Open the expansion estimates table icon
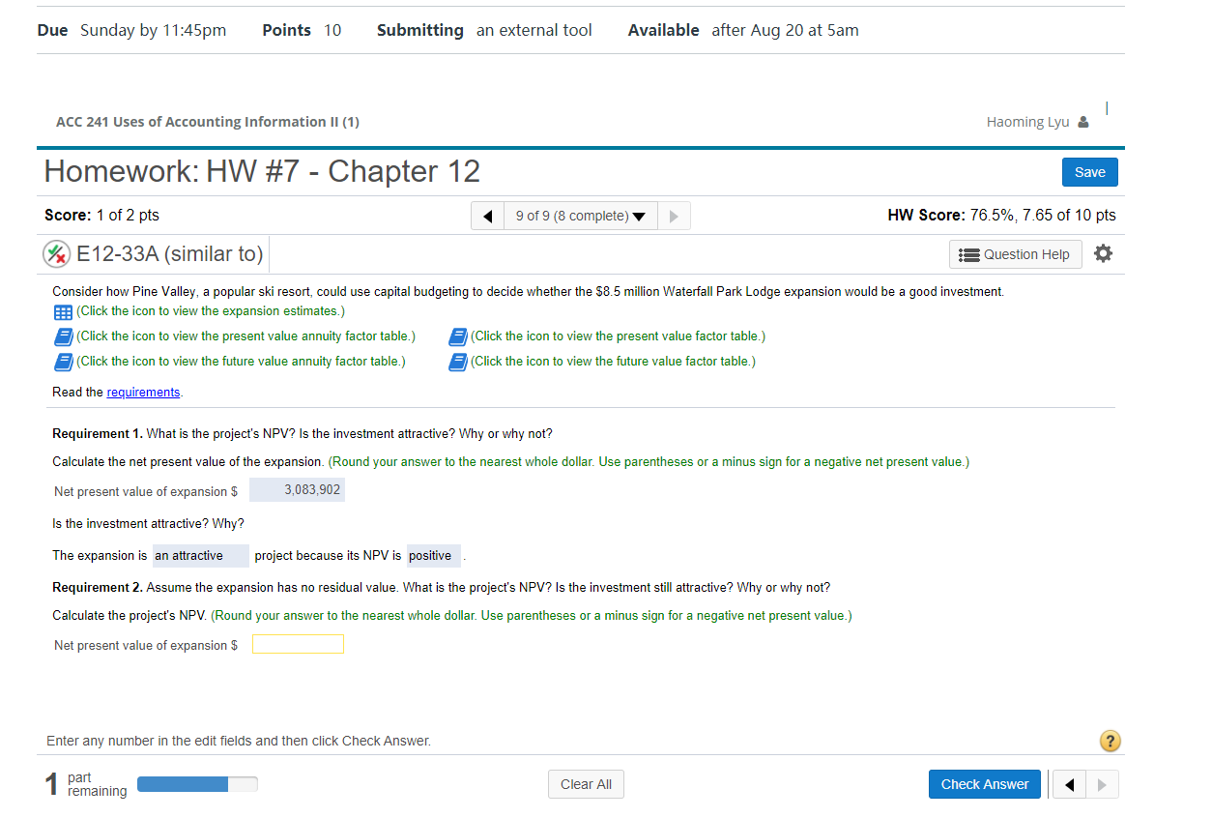 pos(63,311)
